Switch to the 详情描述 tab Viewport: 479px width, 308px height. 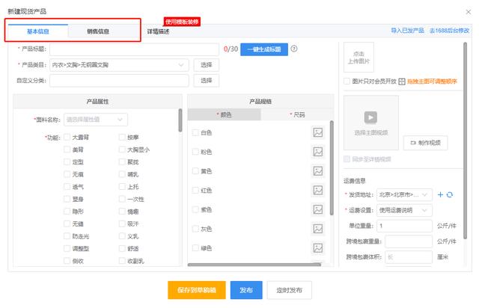[x=158, y=31]
